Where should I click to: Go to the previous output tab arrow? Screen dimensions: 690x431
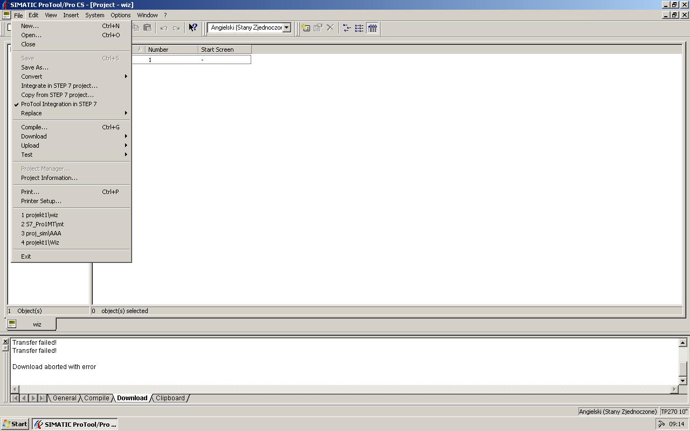(x=24, y=398)
